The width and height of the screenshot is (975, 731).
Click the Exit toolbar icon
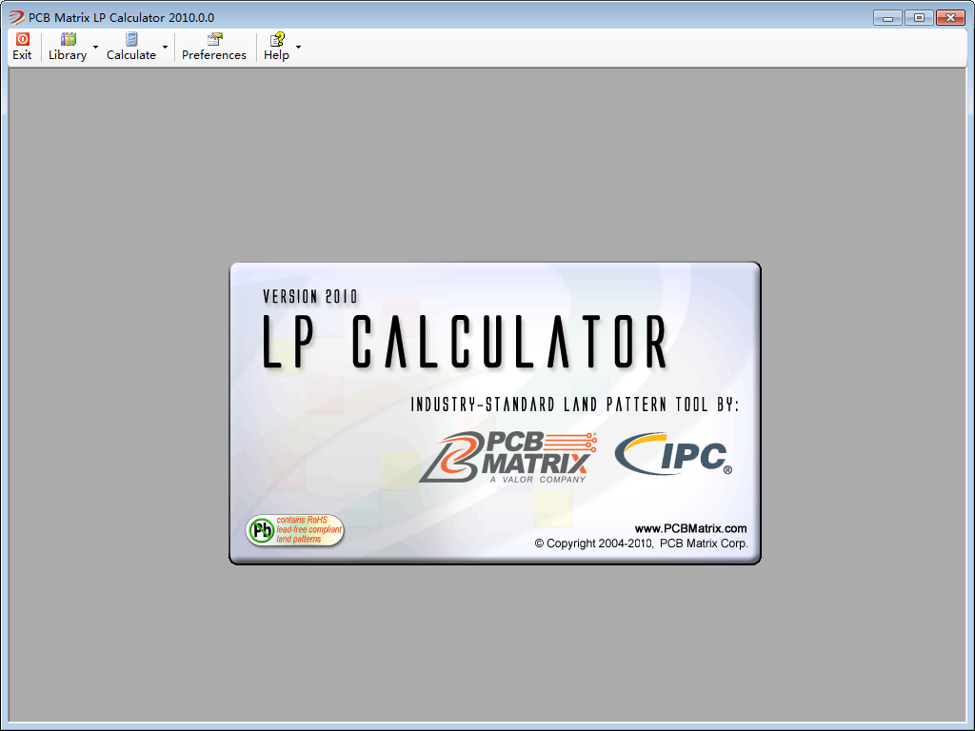(x=22, y=47)
